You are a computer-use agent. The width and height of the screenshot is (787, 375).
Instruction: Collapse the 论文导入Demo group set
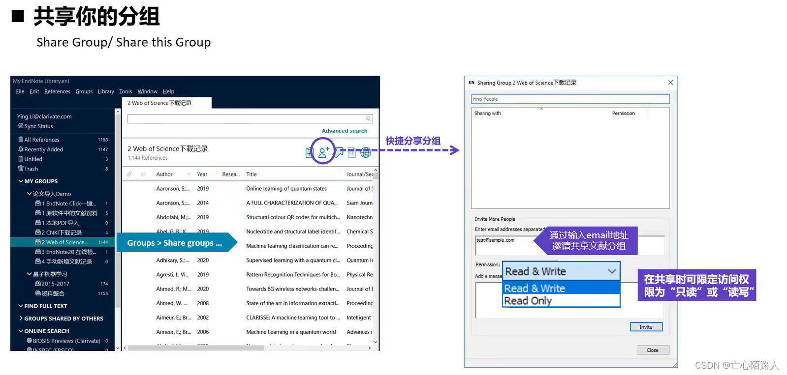(30, 194)
